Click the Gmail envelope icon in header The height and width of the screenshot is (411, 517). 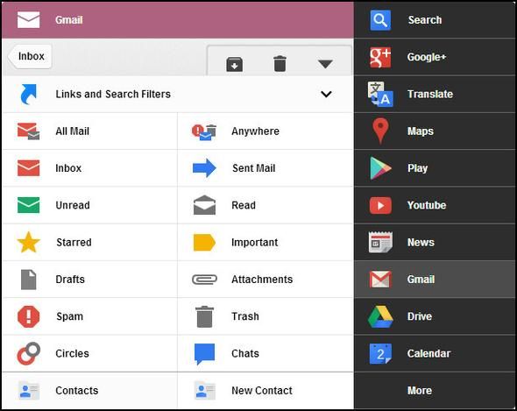(28, 20)
